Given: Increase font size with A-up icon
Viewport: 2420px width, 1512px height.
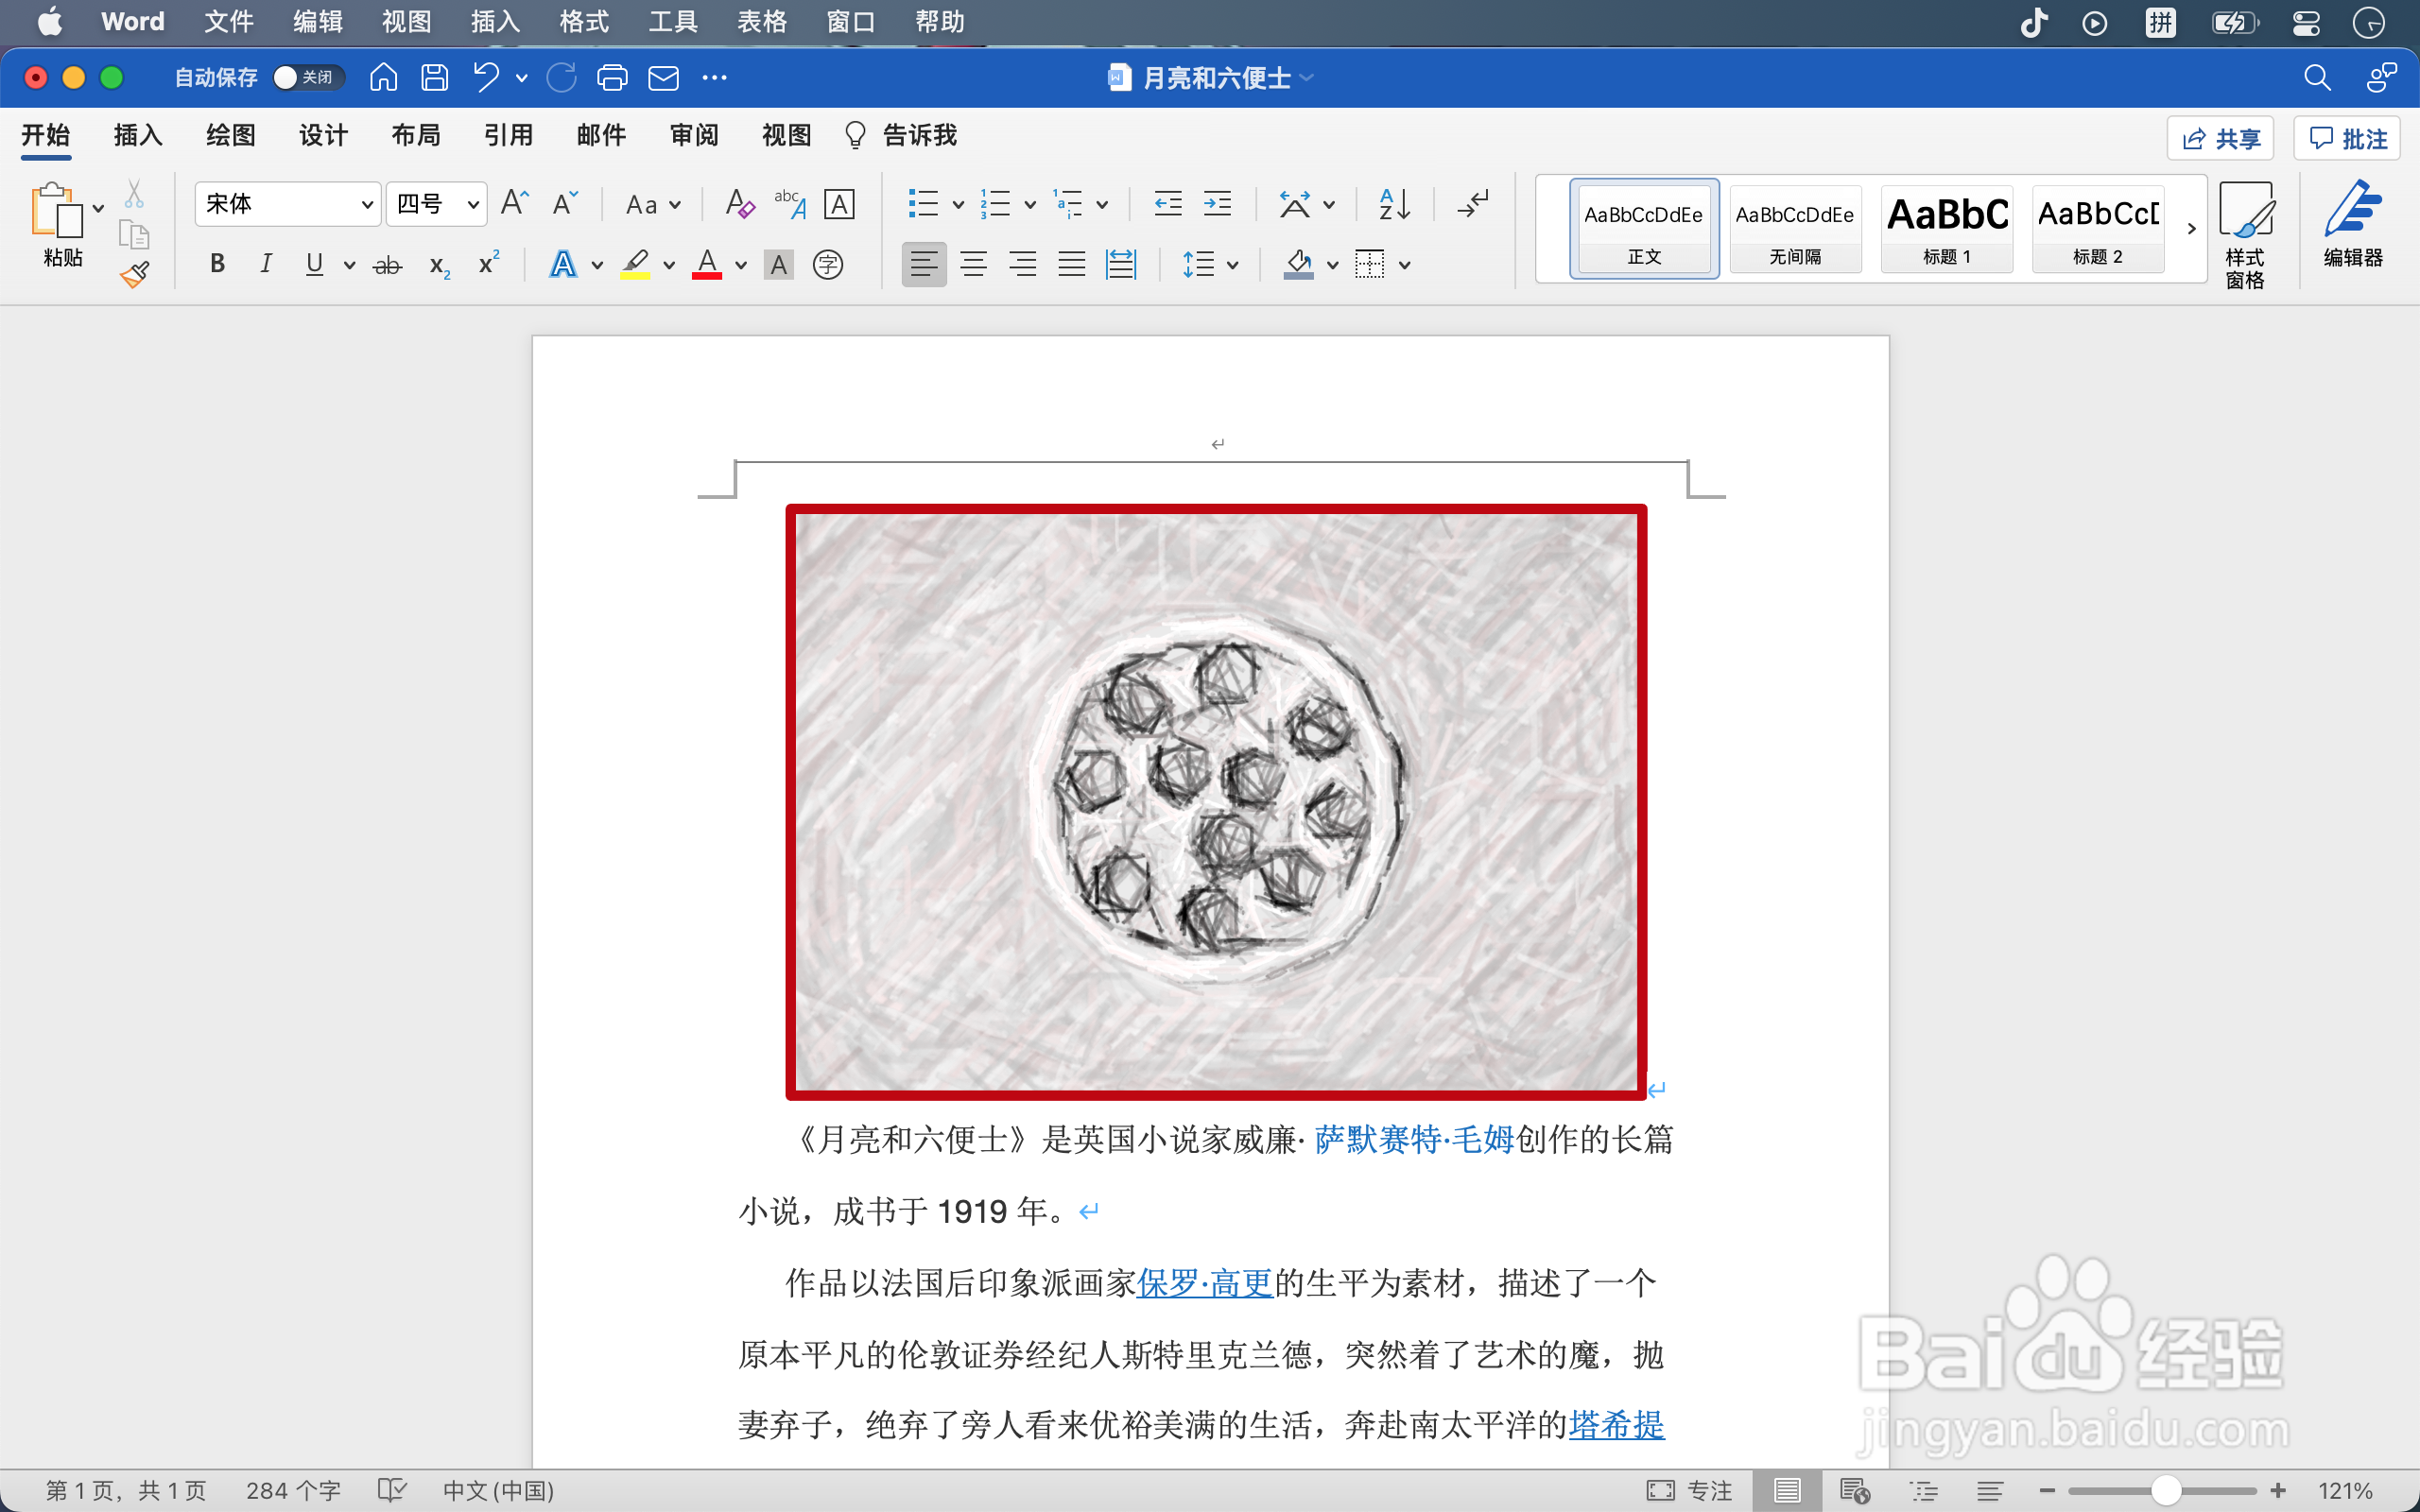Looking at the screenshot, I should click(514, 203).
